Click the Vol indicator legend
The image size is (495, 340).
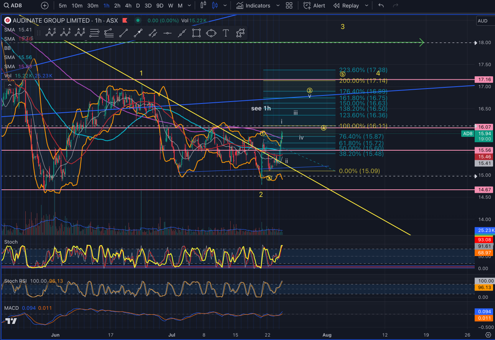28,76
